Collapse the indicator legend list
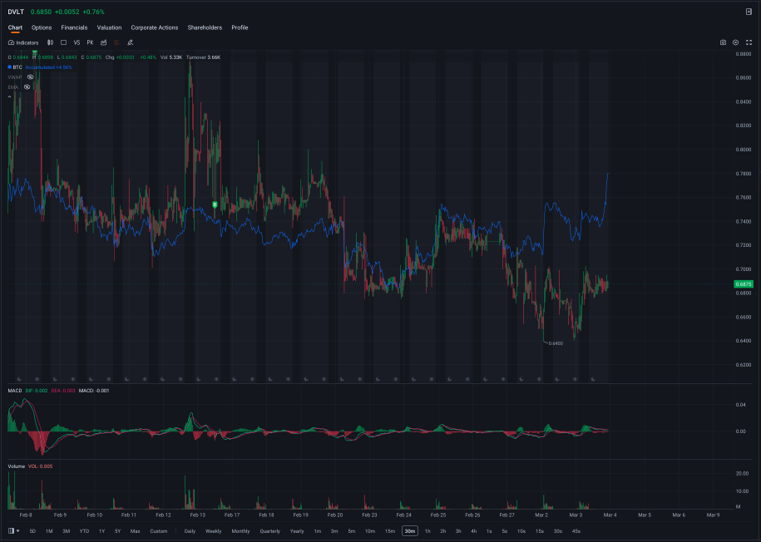Image resolution: width=761 pixels, height=542 pixels. coord(10,97)
